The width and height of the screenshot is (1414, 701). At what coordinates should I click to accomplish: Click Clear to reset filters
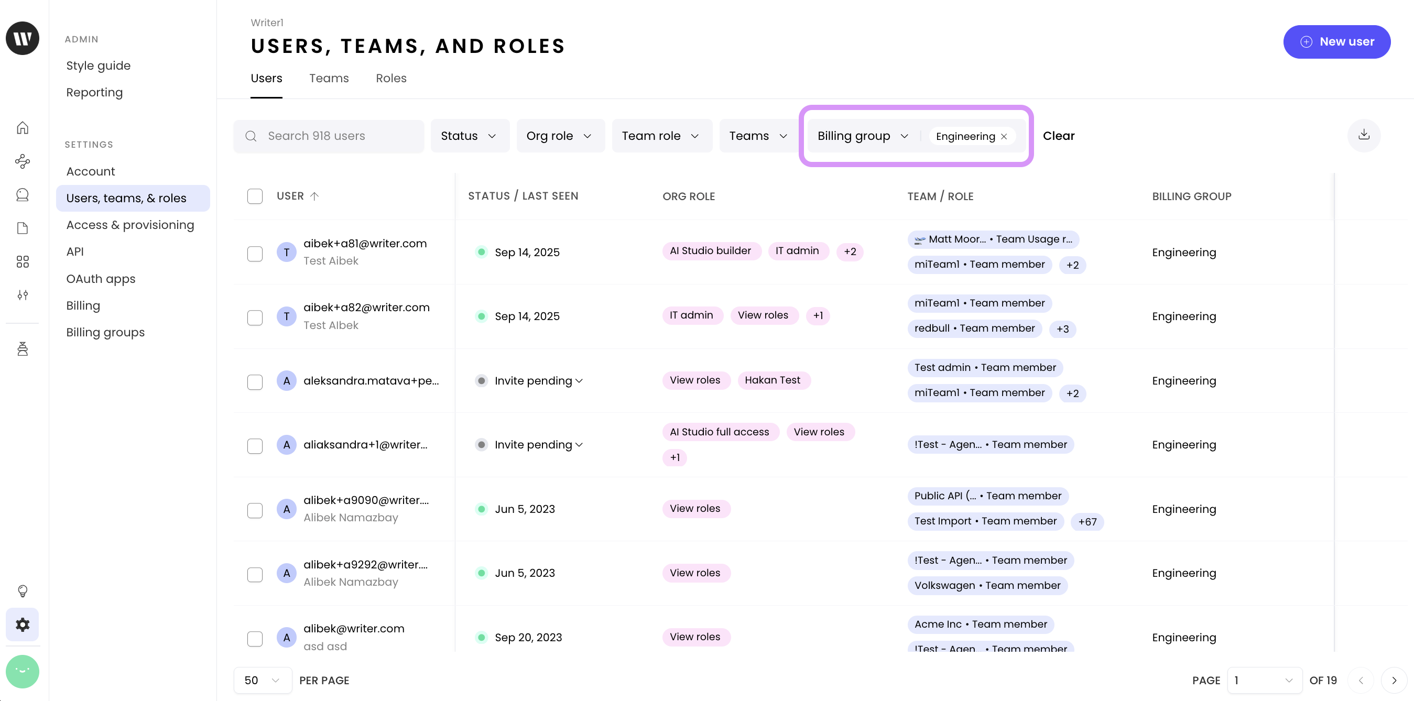point(1058,136)
